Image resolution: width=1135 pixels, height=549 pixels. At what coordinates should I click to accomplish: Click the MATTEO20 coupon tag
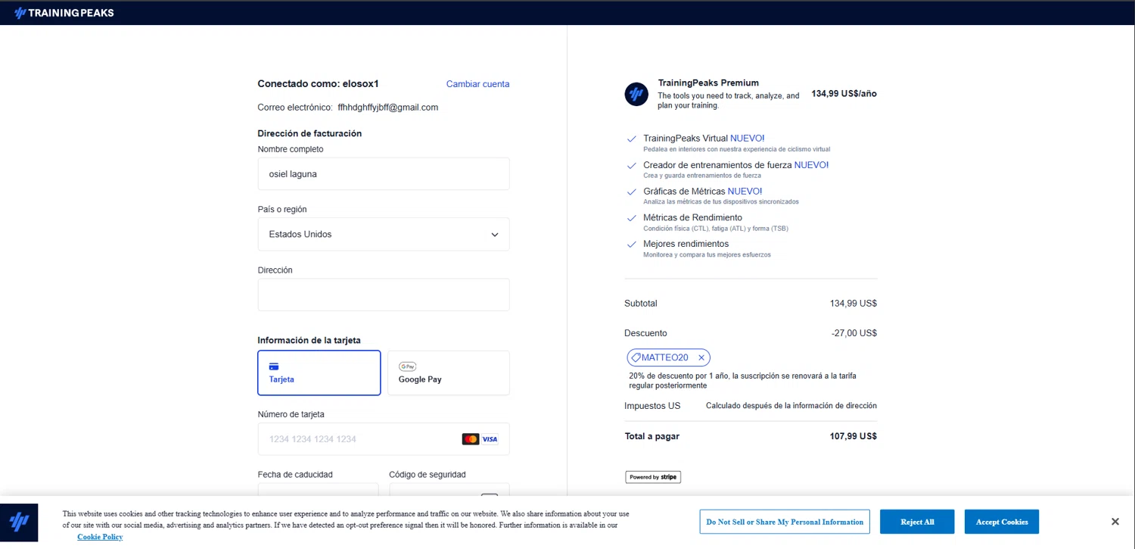(x=669, y=357)
